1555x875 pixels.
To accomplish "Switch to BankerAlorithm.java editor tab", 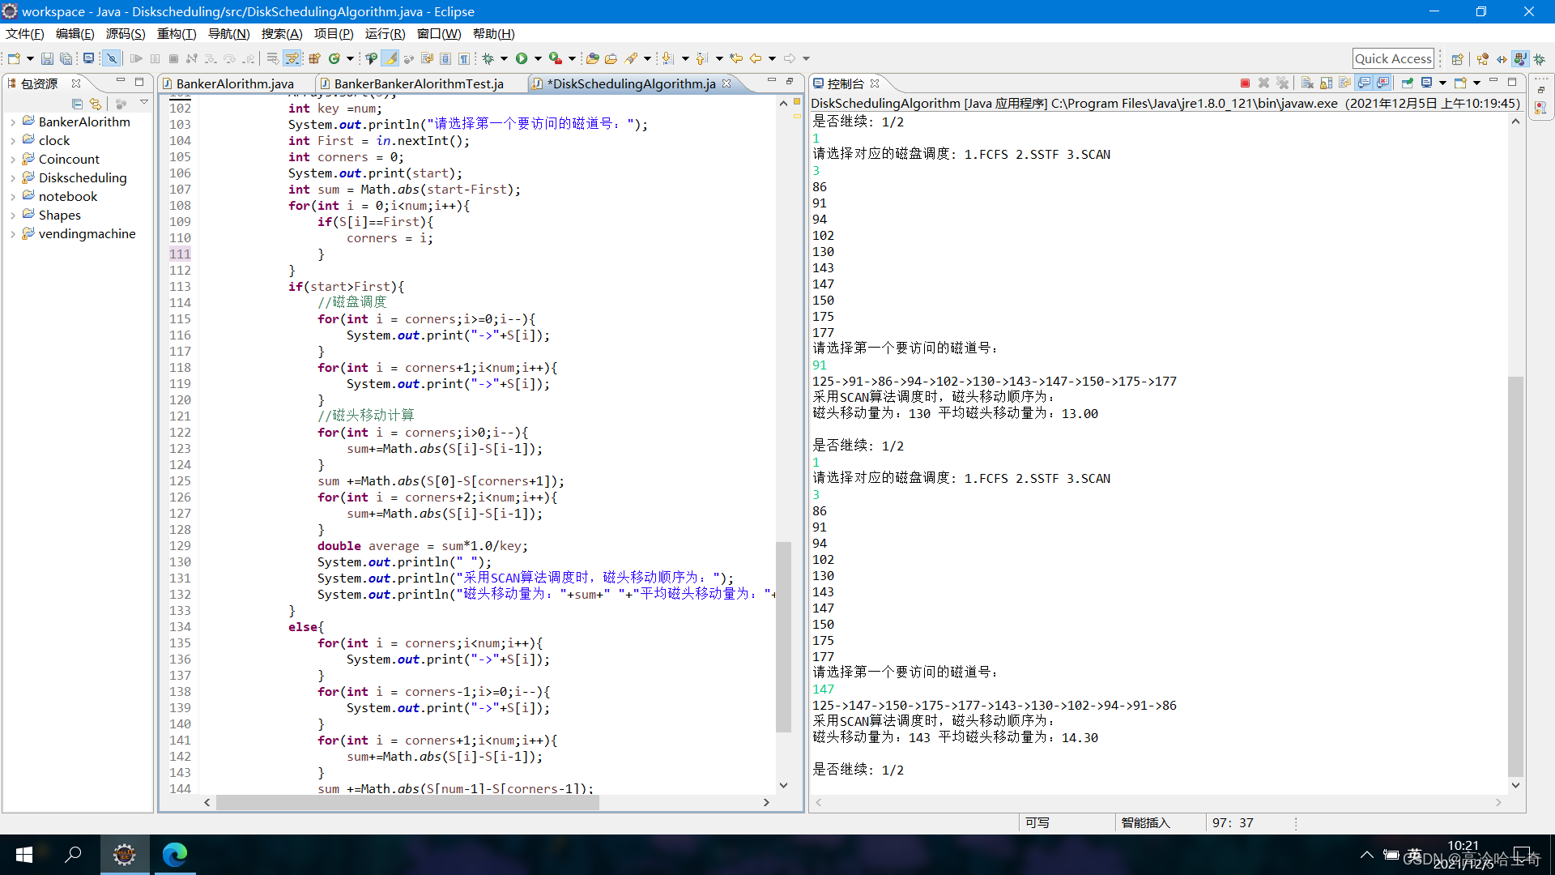I will [x=234, y=83].
